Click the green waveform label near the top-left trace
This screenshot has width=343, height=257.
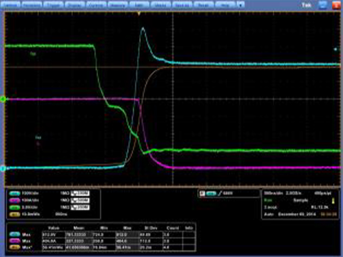(33, 54)
